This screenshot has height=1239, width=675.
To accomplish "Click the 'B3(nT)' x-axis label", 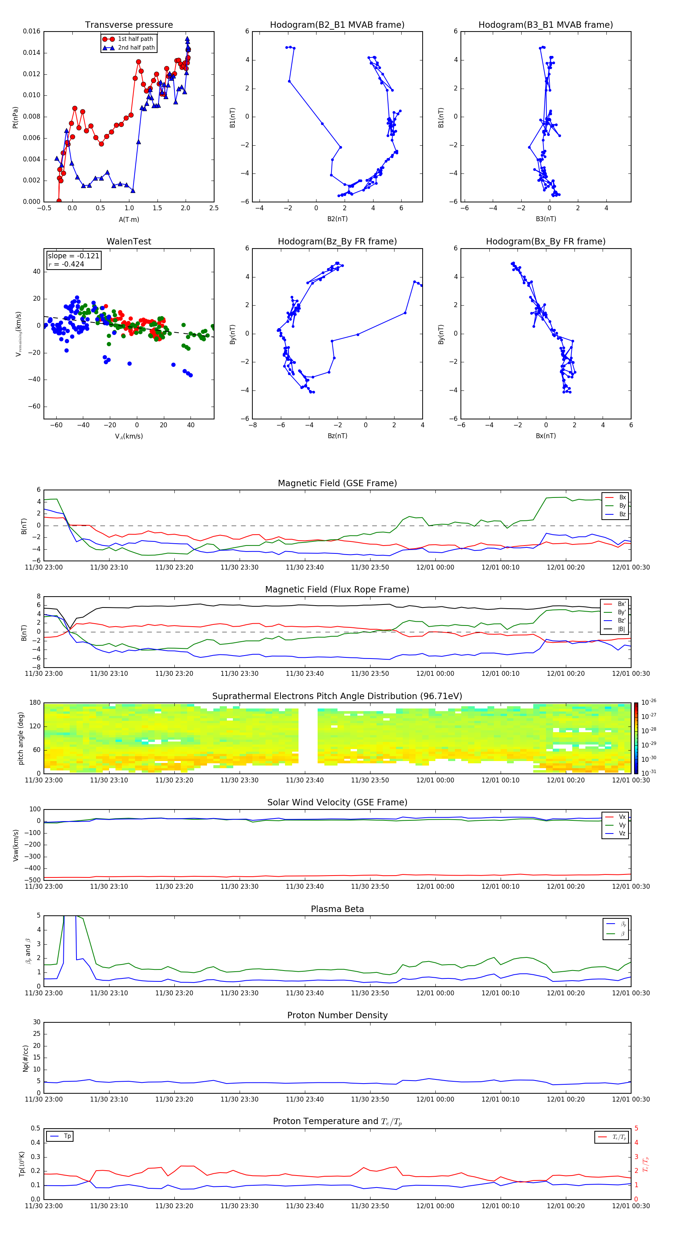I will [x=546, y=219].
